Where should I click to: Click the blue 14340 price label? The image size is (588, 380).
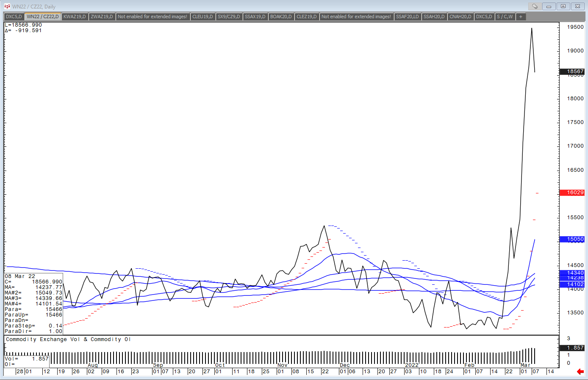572,273
